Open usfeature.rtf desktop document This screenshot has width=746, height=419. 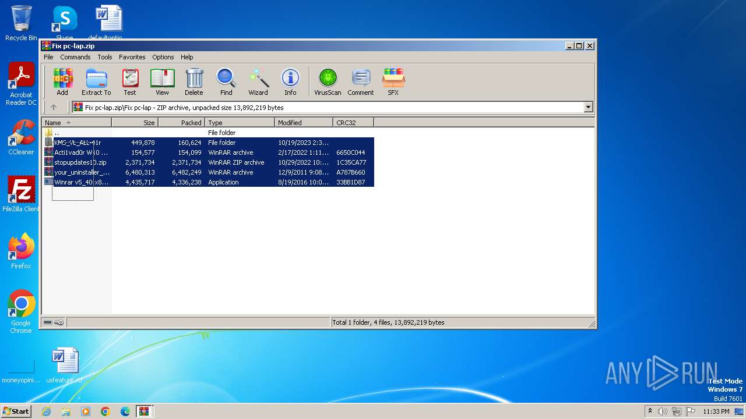[x=64, y=365]
